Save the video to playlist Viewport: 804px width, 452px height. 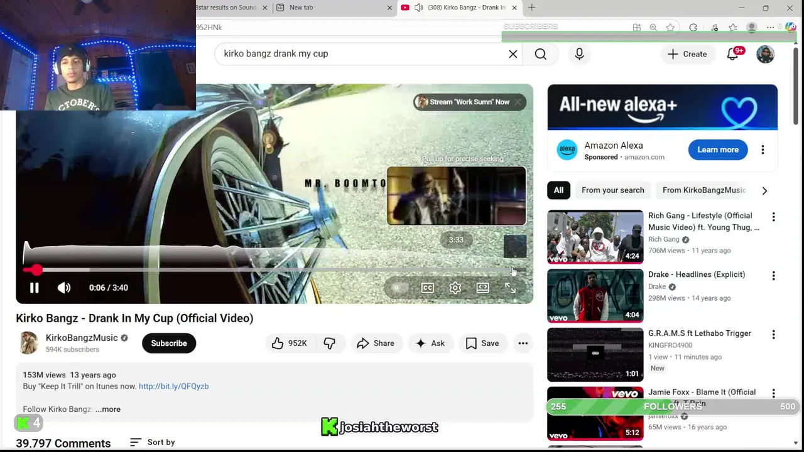click(482, 343)
